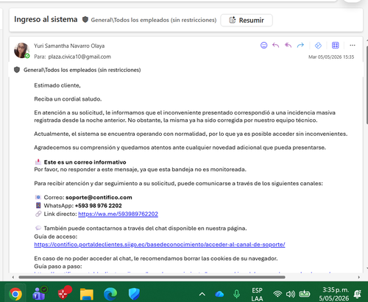Open more actions ellipsis menu
368x302 pixels.
(x=353, y=46)
